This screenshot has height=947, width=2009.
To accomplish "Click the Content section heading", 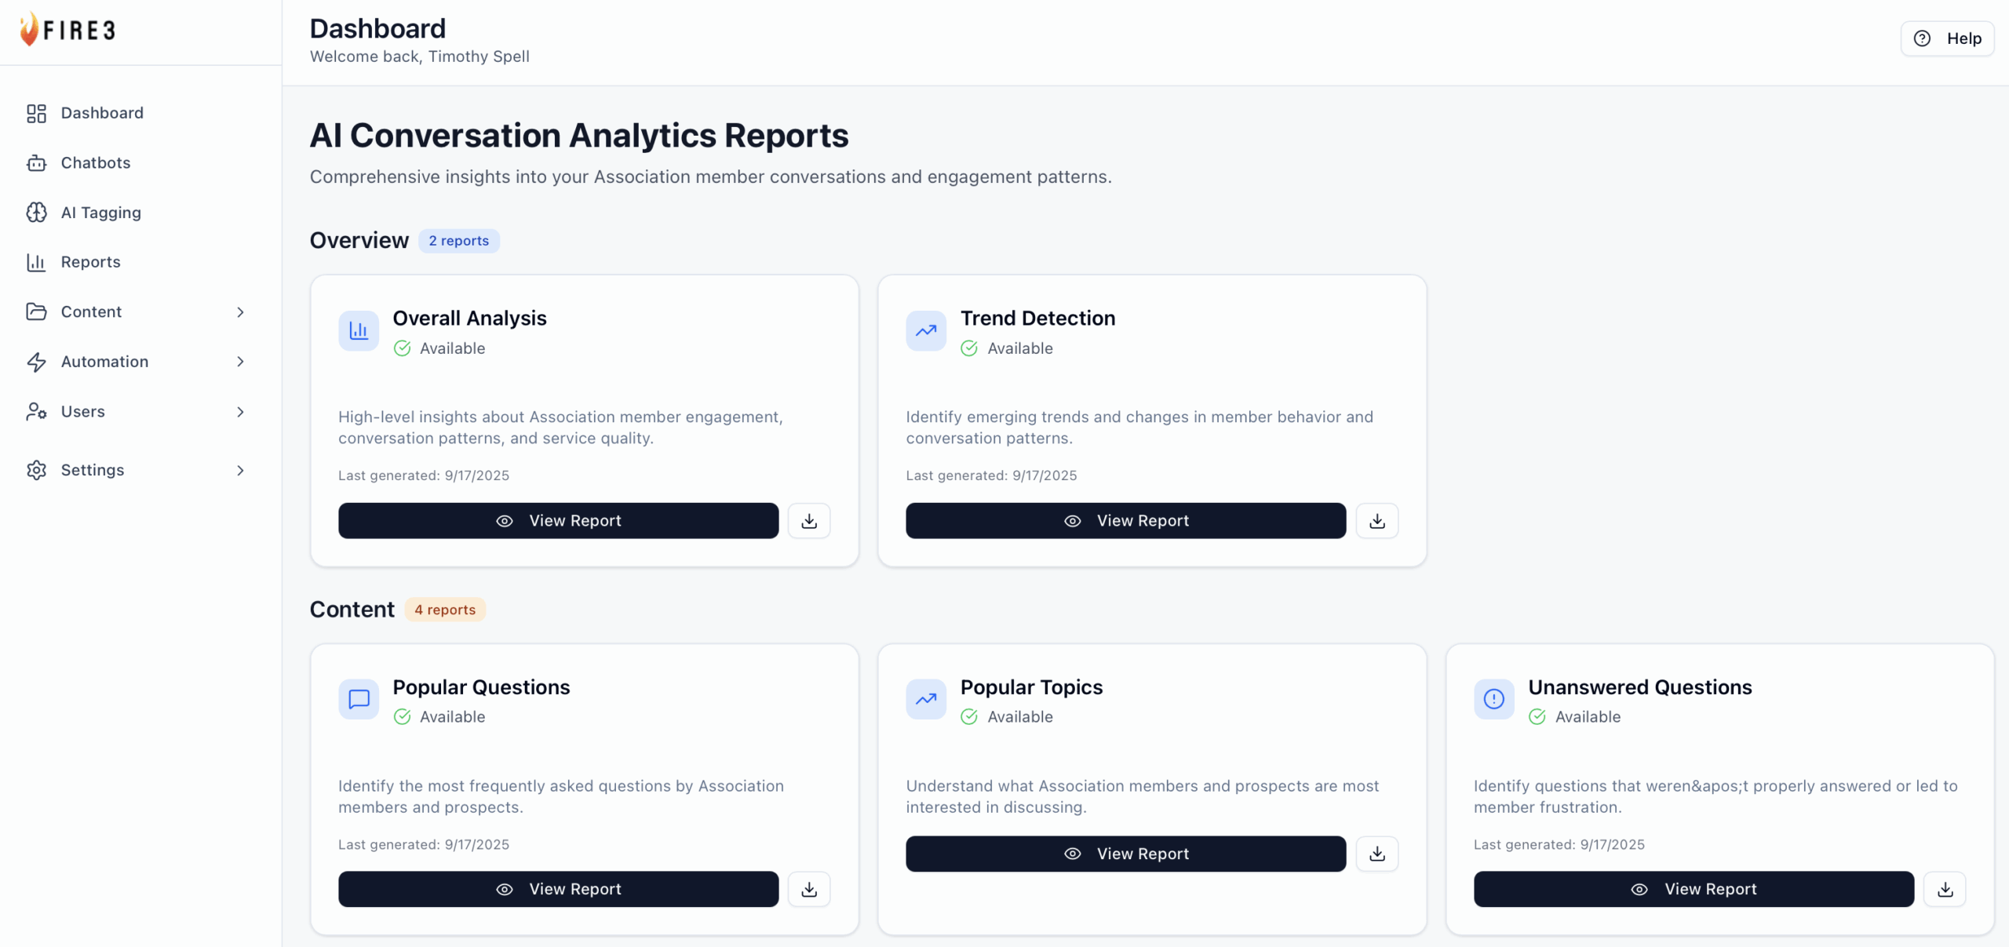I will 352,610.
